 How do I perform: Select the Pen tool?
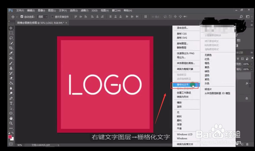pos(11,98)
